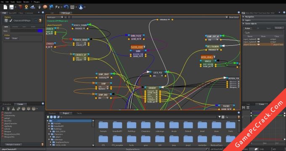Image resolution: width=286 pixels, height=151 pixels.
Task: Click the blue play game button
Action: click(x=81, y=7)
